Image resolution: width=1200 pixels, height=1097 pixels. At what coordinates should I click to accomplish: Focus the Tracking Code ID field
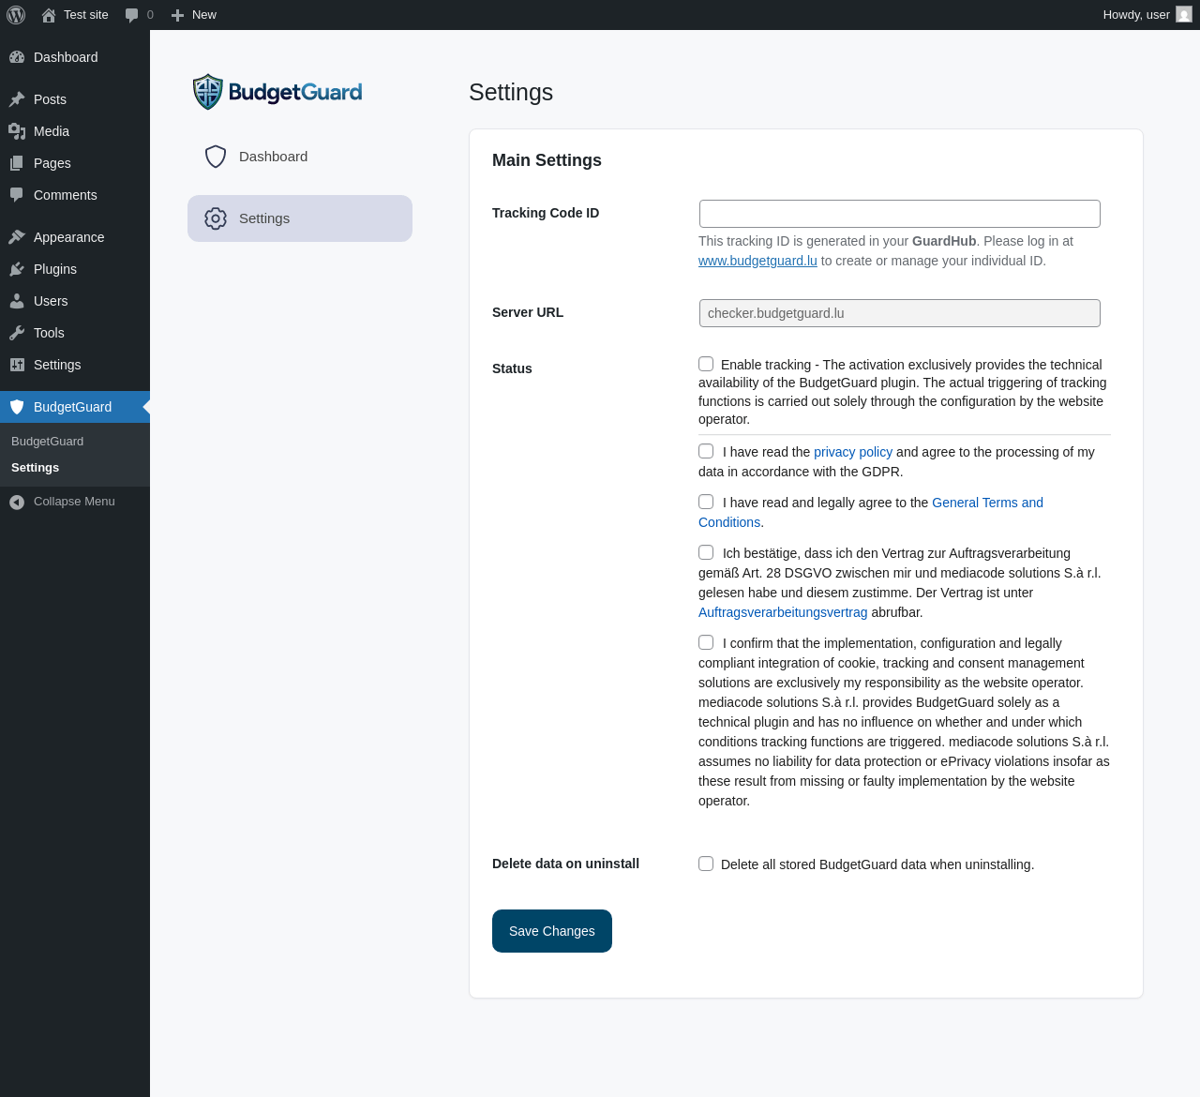click(900, 214)
